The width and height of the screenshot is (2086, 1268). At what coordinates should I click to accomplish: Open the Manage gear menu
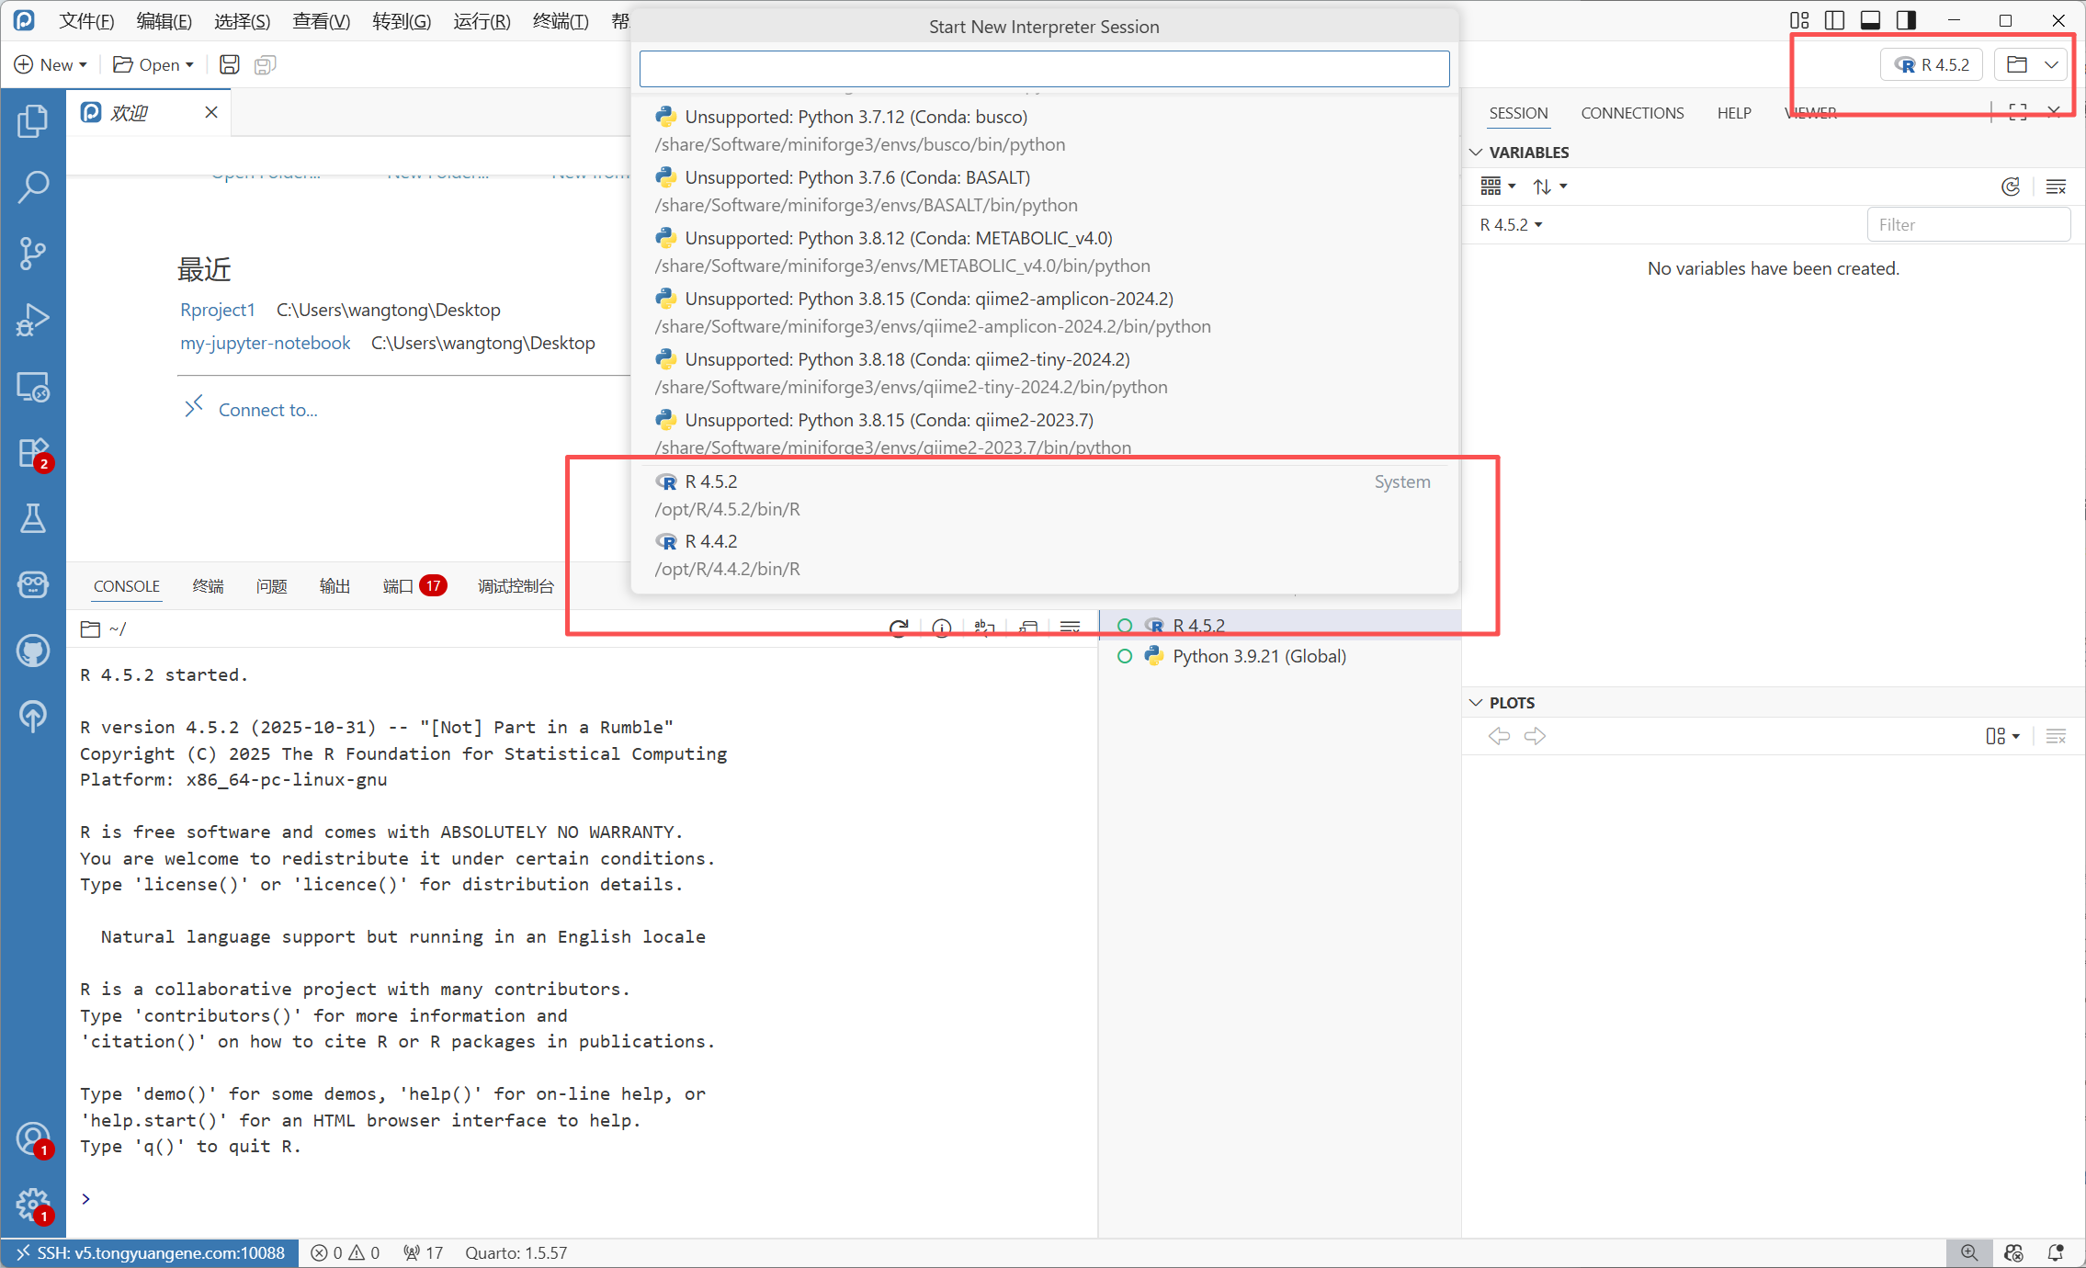33,1204
